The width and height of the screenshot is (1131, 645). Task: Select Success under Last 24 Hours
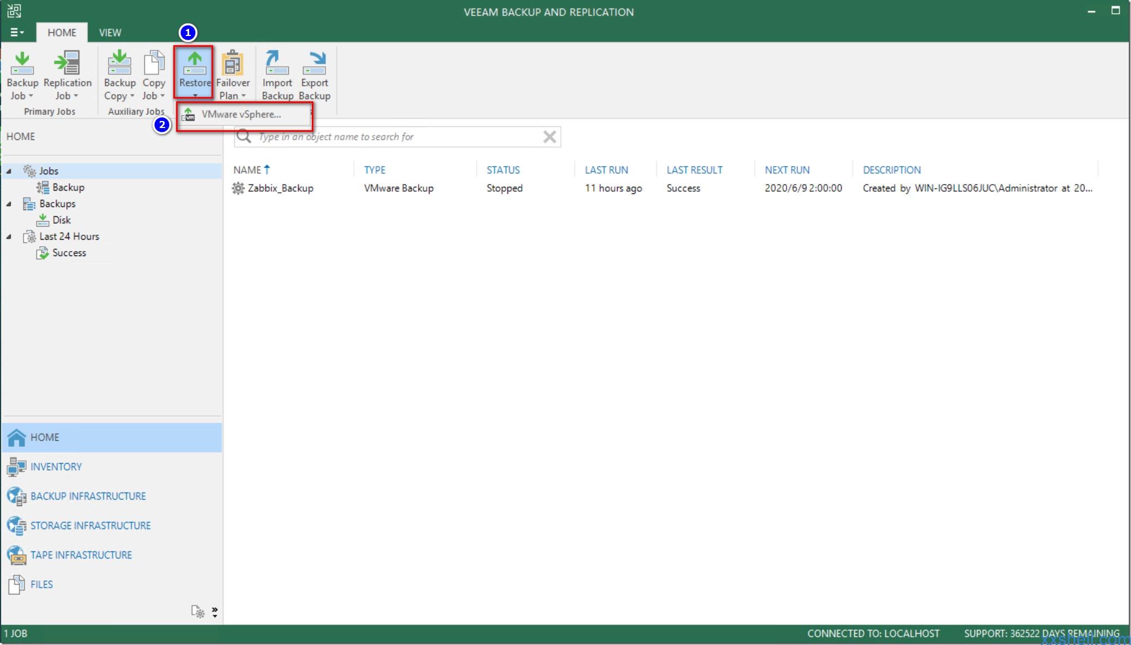click(69, 253)
